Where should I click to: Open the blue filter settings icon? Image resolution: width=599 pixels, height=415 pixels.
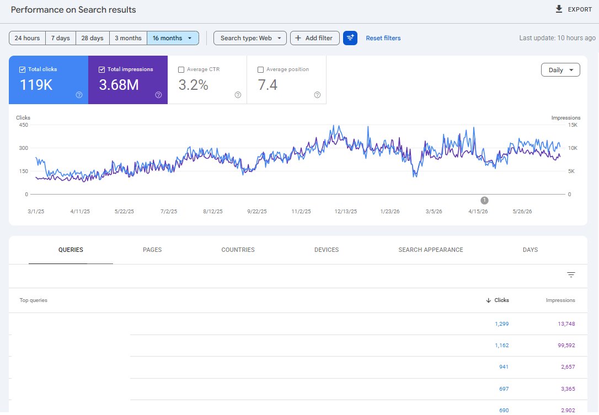(x=350, y=38)
